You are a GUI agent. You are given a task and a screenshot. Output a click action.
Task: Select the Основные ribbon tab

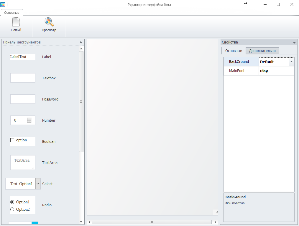[12, 13]
